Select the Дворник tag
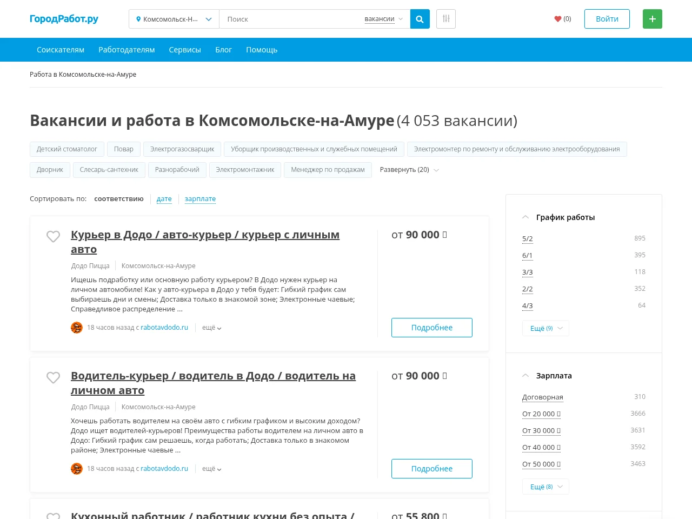 click(x=50, y=170)
